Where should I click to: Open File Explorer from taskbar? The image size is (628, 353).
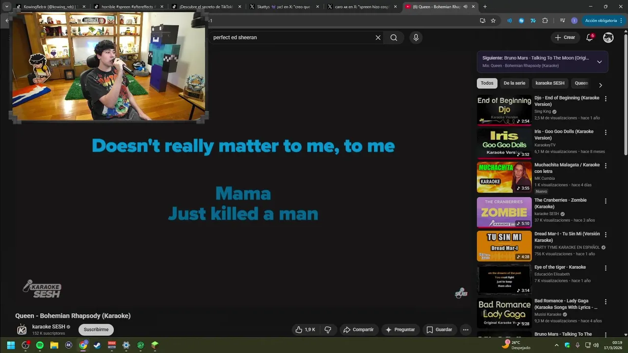click(x=54, y=345)
